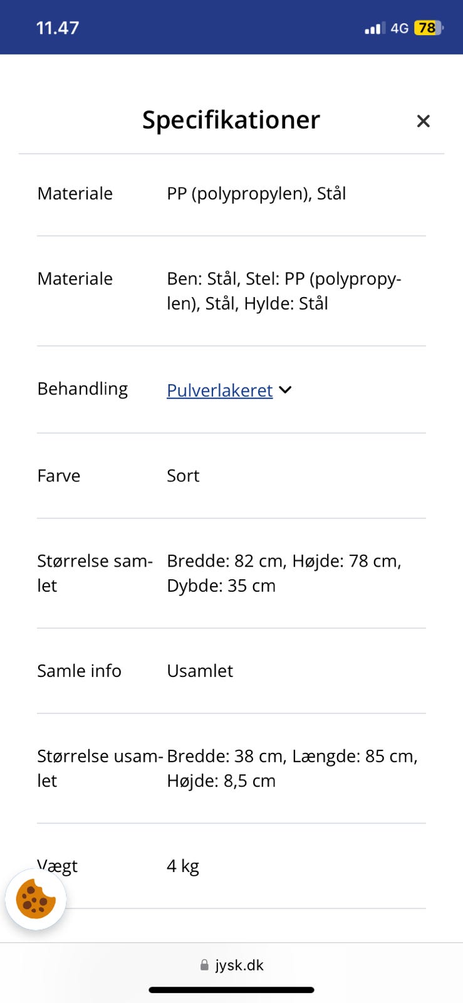
Task: Open the Pulverlakeret link
Action: pos(219,390)
